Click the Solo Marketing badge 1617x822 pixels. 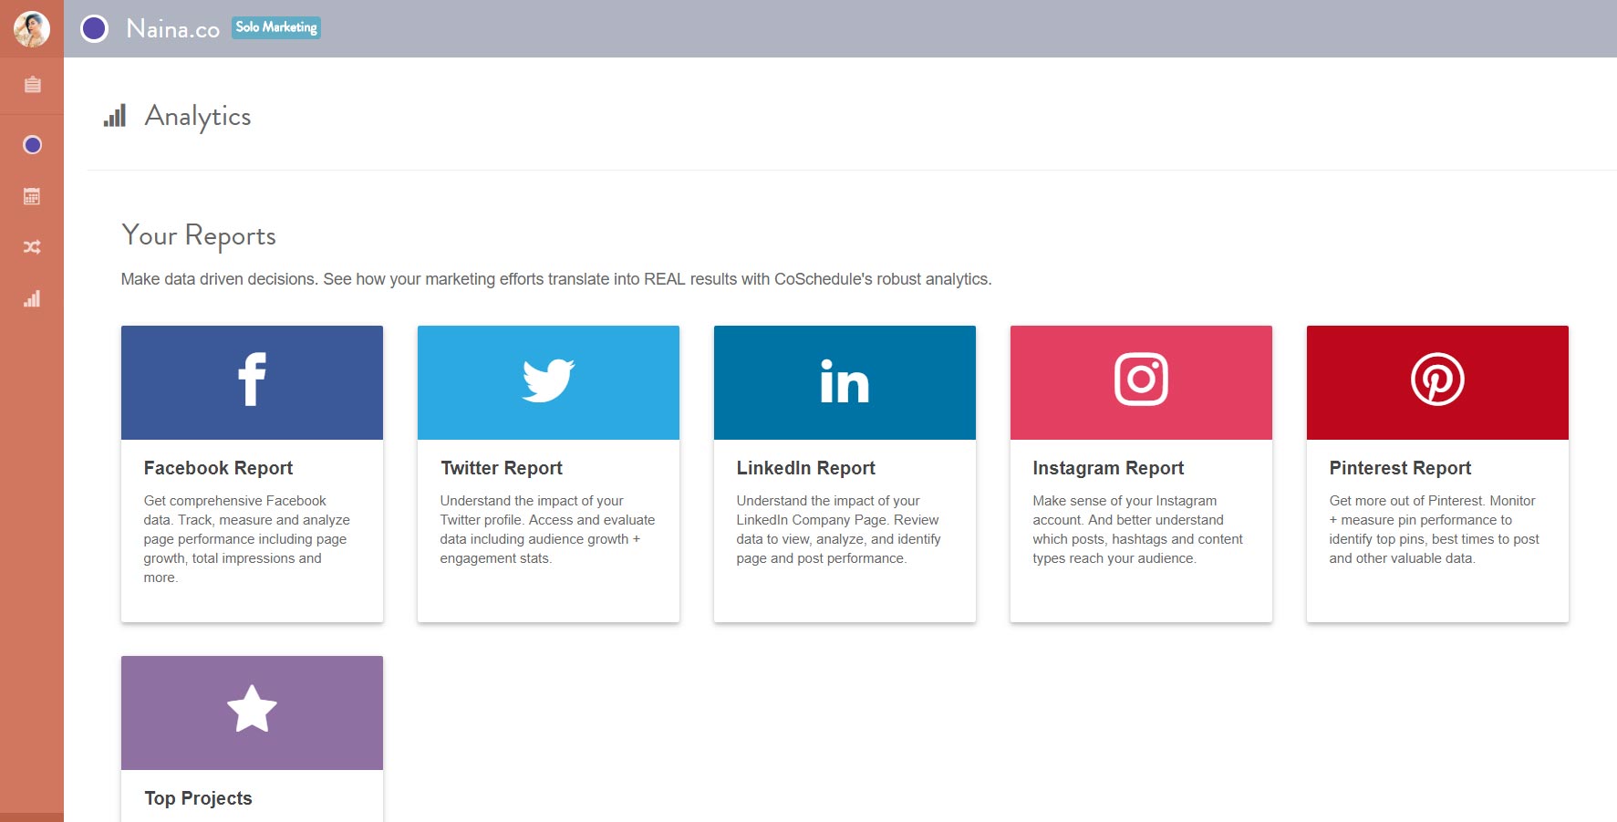click(x=276, y=27)
